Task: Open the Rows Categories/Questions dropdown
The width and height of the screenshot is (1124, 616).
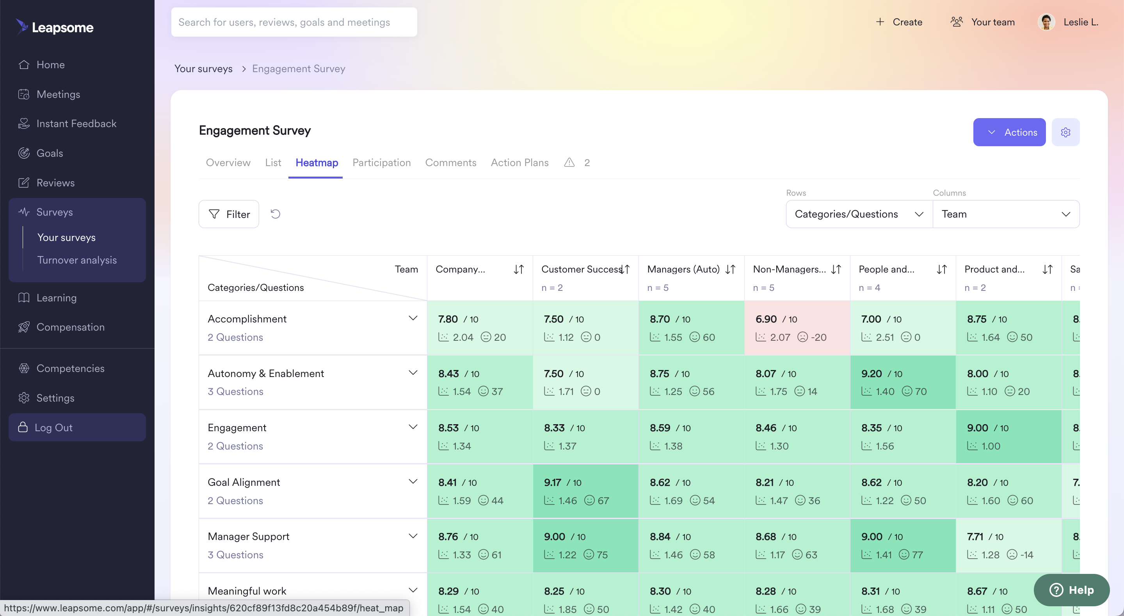Action: (x=859, y=214)
